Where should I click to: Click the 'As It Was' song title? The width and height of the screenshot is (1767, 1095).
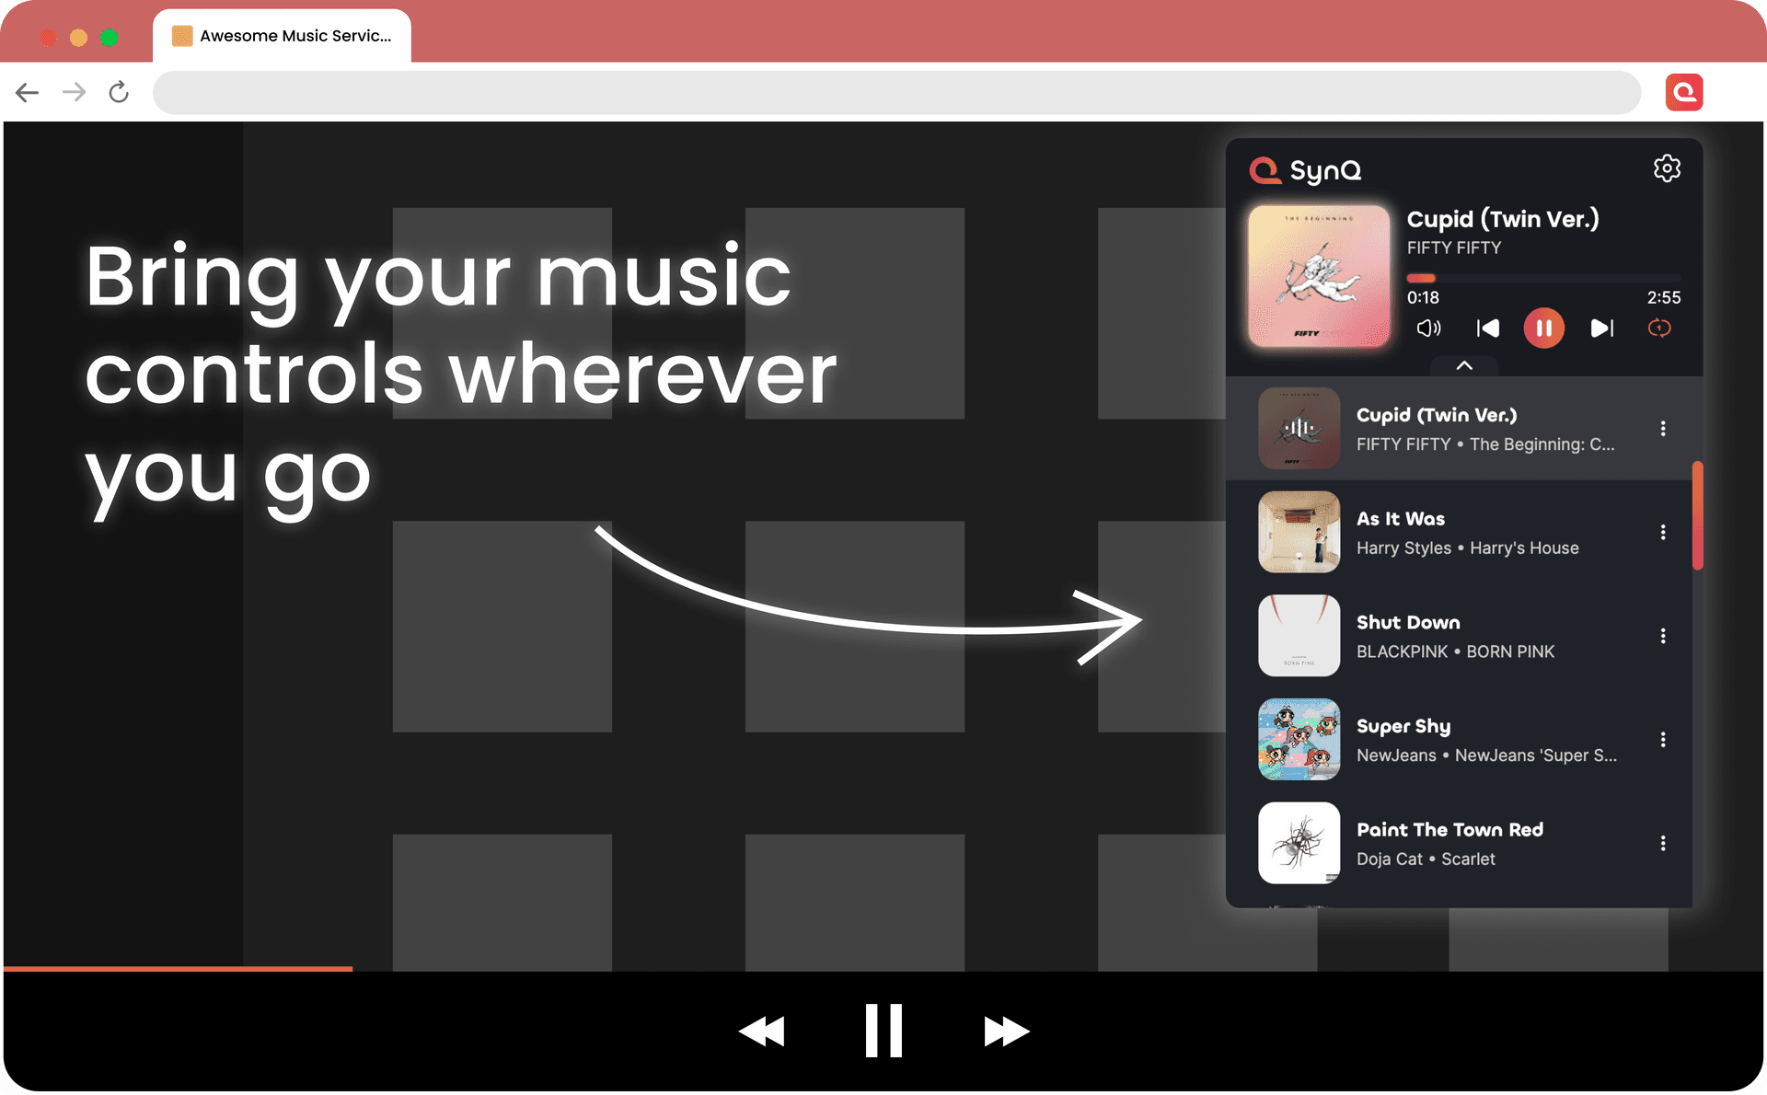click(x=1401, y=519)
